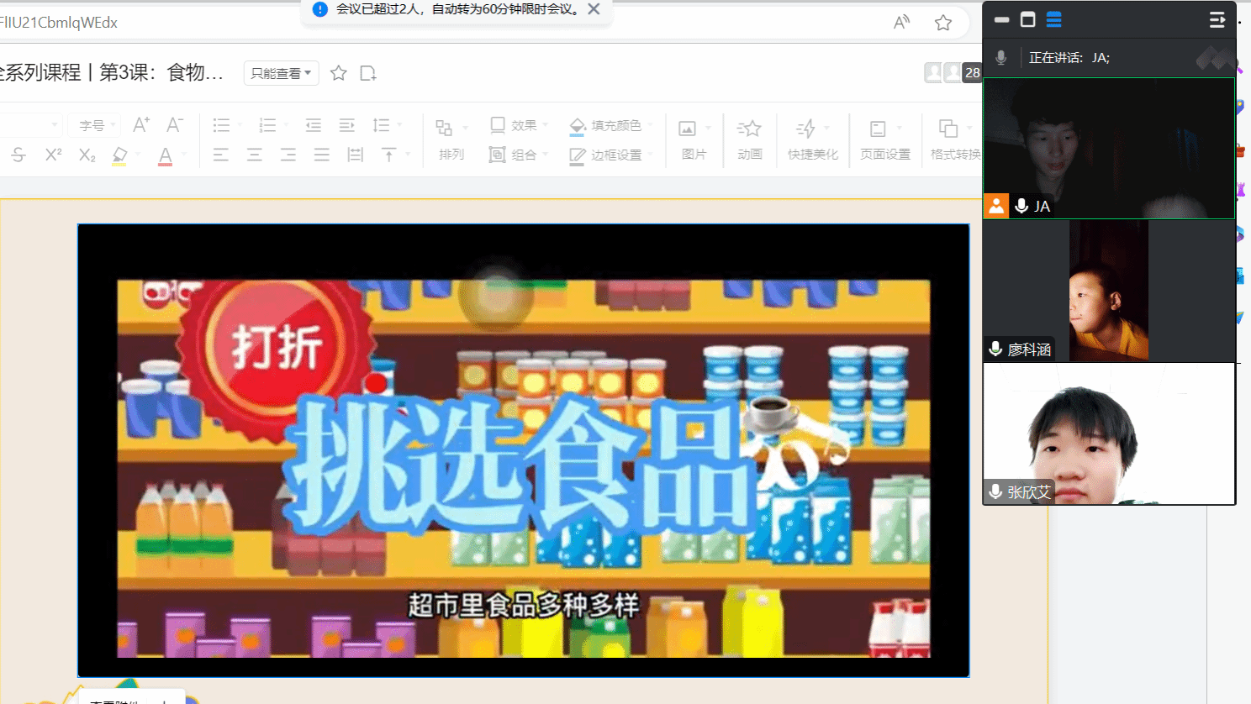Toggle superscript formatting

click(53, 155)
